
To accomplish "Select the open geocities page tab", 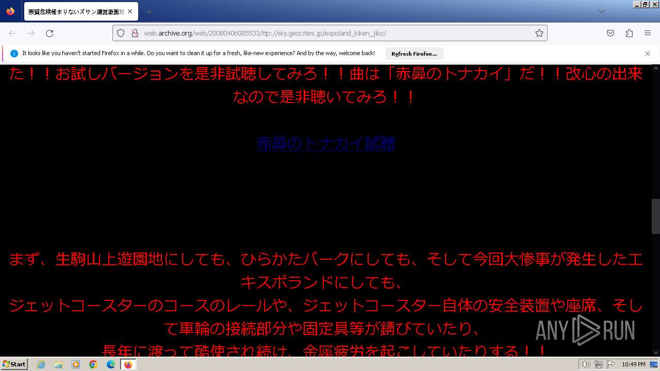I will 80,11.
